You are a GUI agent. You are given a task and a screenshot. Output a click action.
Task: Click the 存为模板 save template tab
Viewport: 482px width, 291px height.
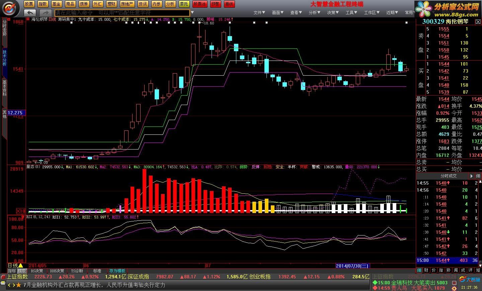click(x=117, y=271)
